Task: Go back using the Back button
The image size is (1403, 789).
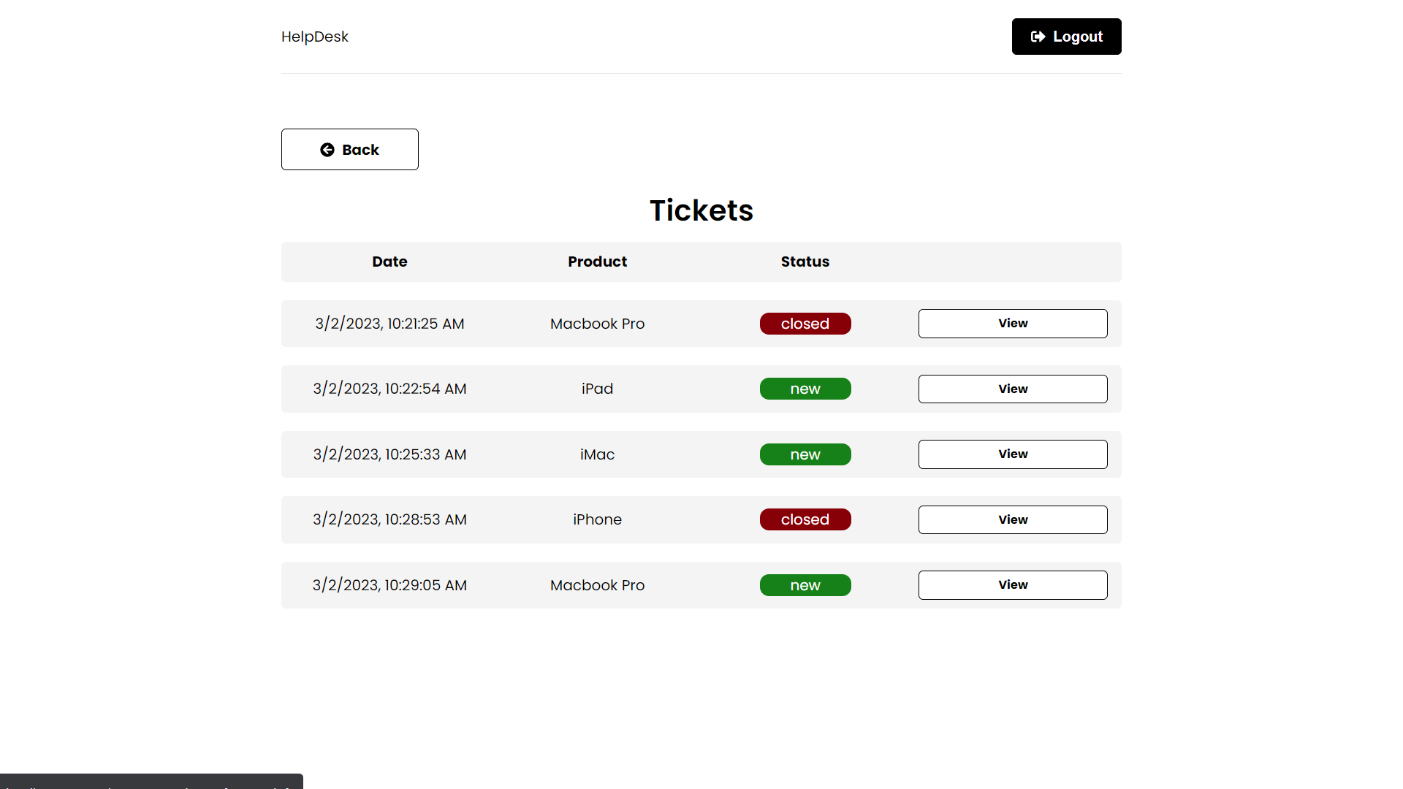Action: pyautogui.click(x=349, y=150)
